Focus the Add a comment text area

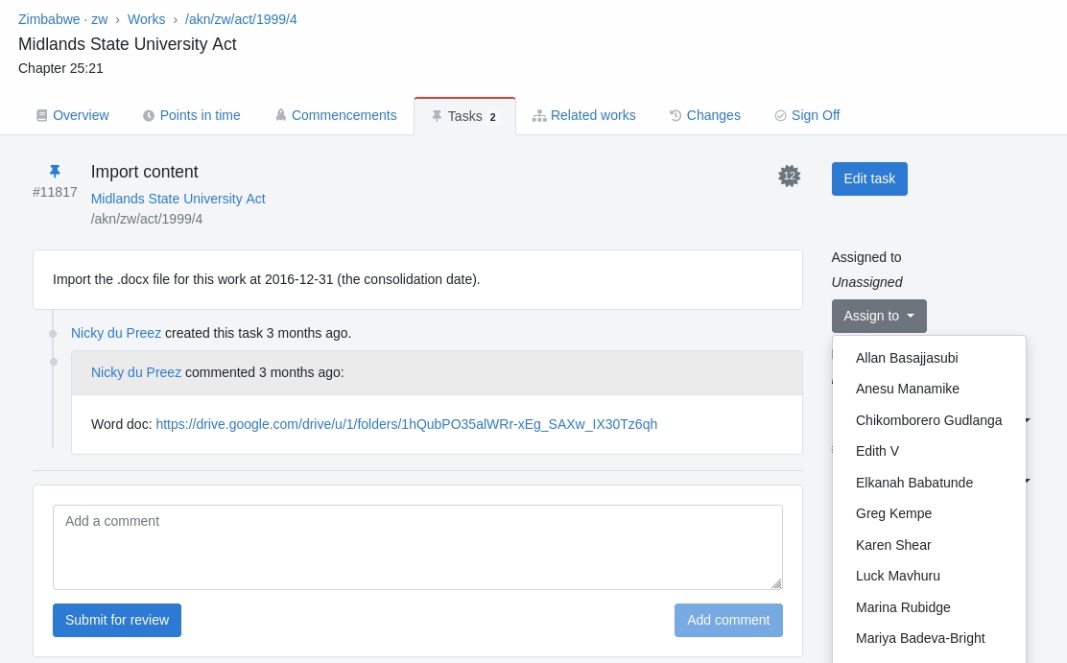[417, 547]
